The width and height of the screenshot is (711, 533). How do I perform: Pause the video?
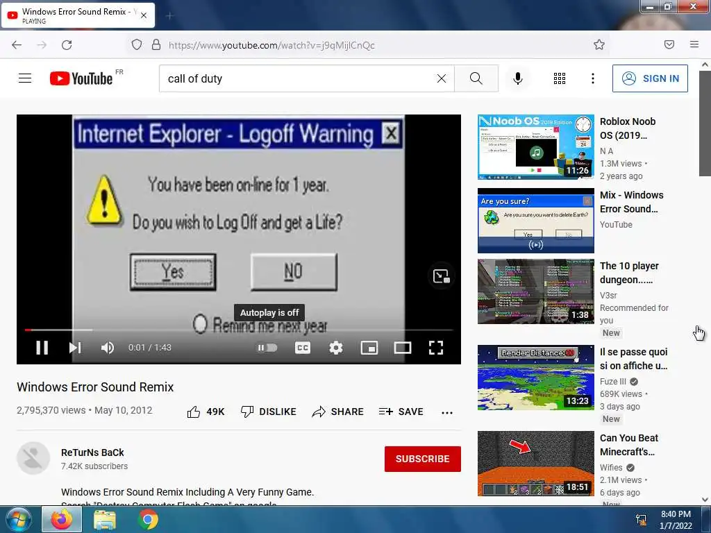42,348
